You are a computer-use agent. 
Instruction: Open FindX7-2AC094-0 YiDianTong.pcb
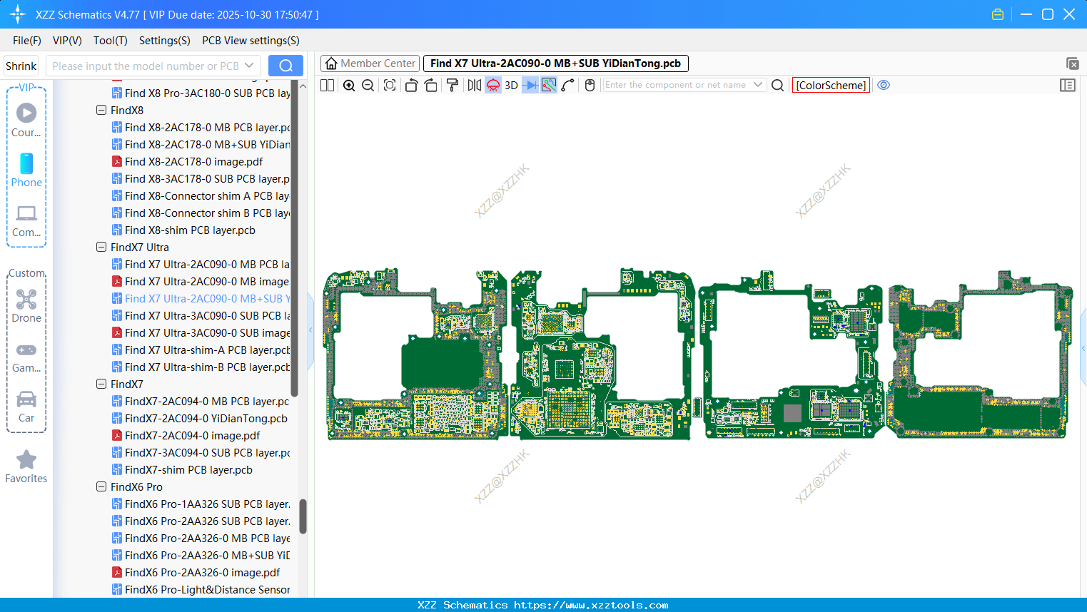pyautogui.click(x=199, y=419)
